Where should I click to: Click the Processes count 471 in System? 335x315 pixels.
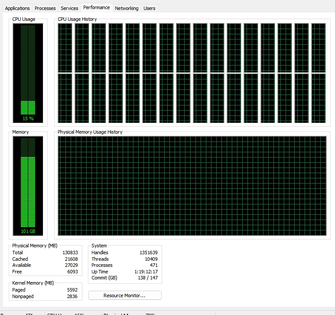click(x=154, y=265)
